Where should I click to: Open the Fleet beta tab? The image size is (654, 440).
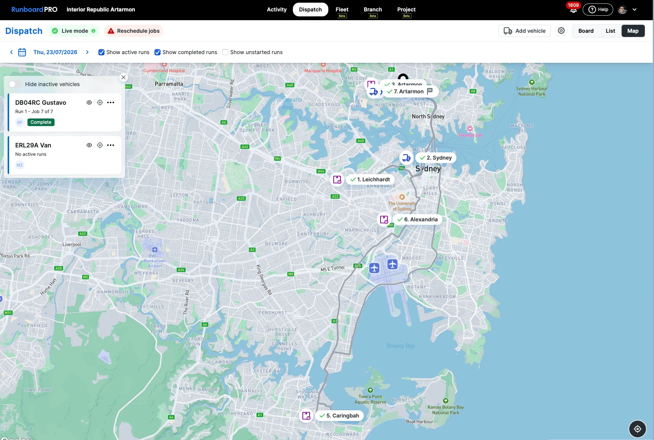tap(342, 11)
